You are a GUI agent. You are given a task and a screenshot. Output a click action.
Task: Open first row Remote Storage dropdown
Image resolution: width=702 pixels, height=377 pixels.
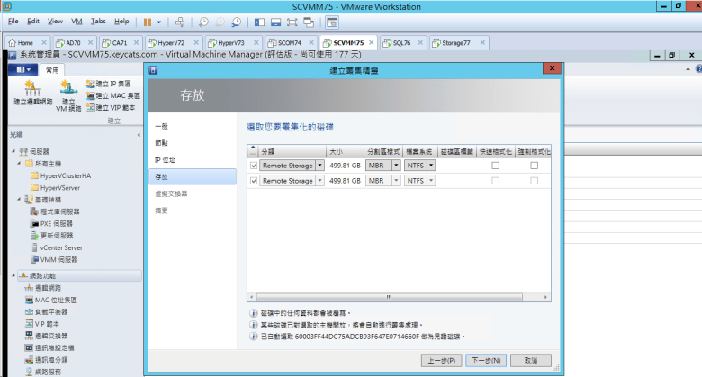(321, 166)
